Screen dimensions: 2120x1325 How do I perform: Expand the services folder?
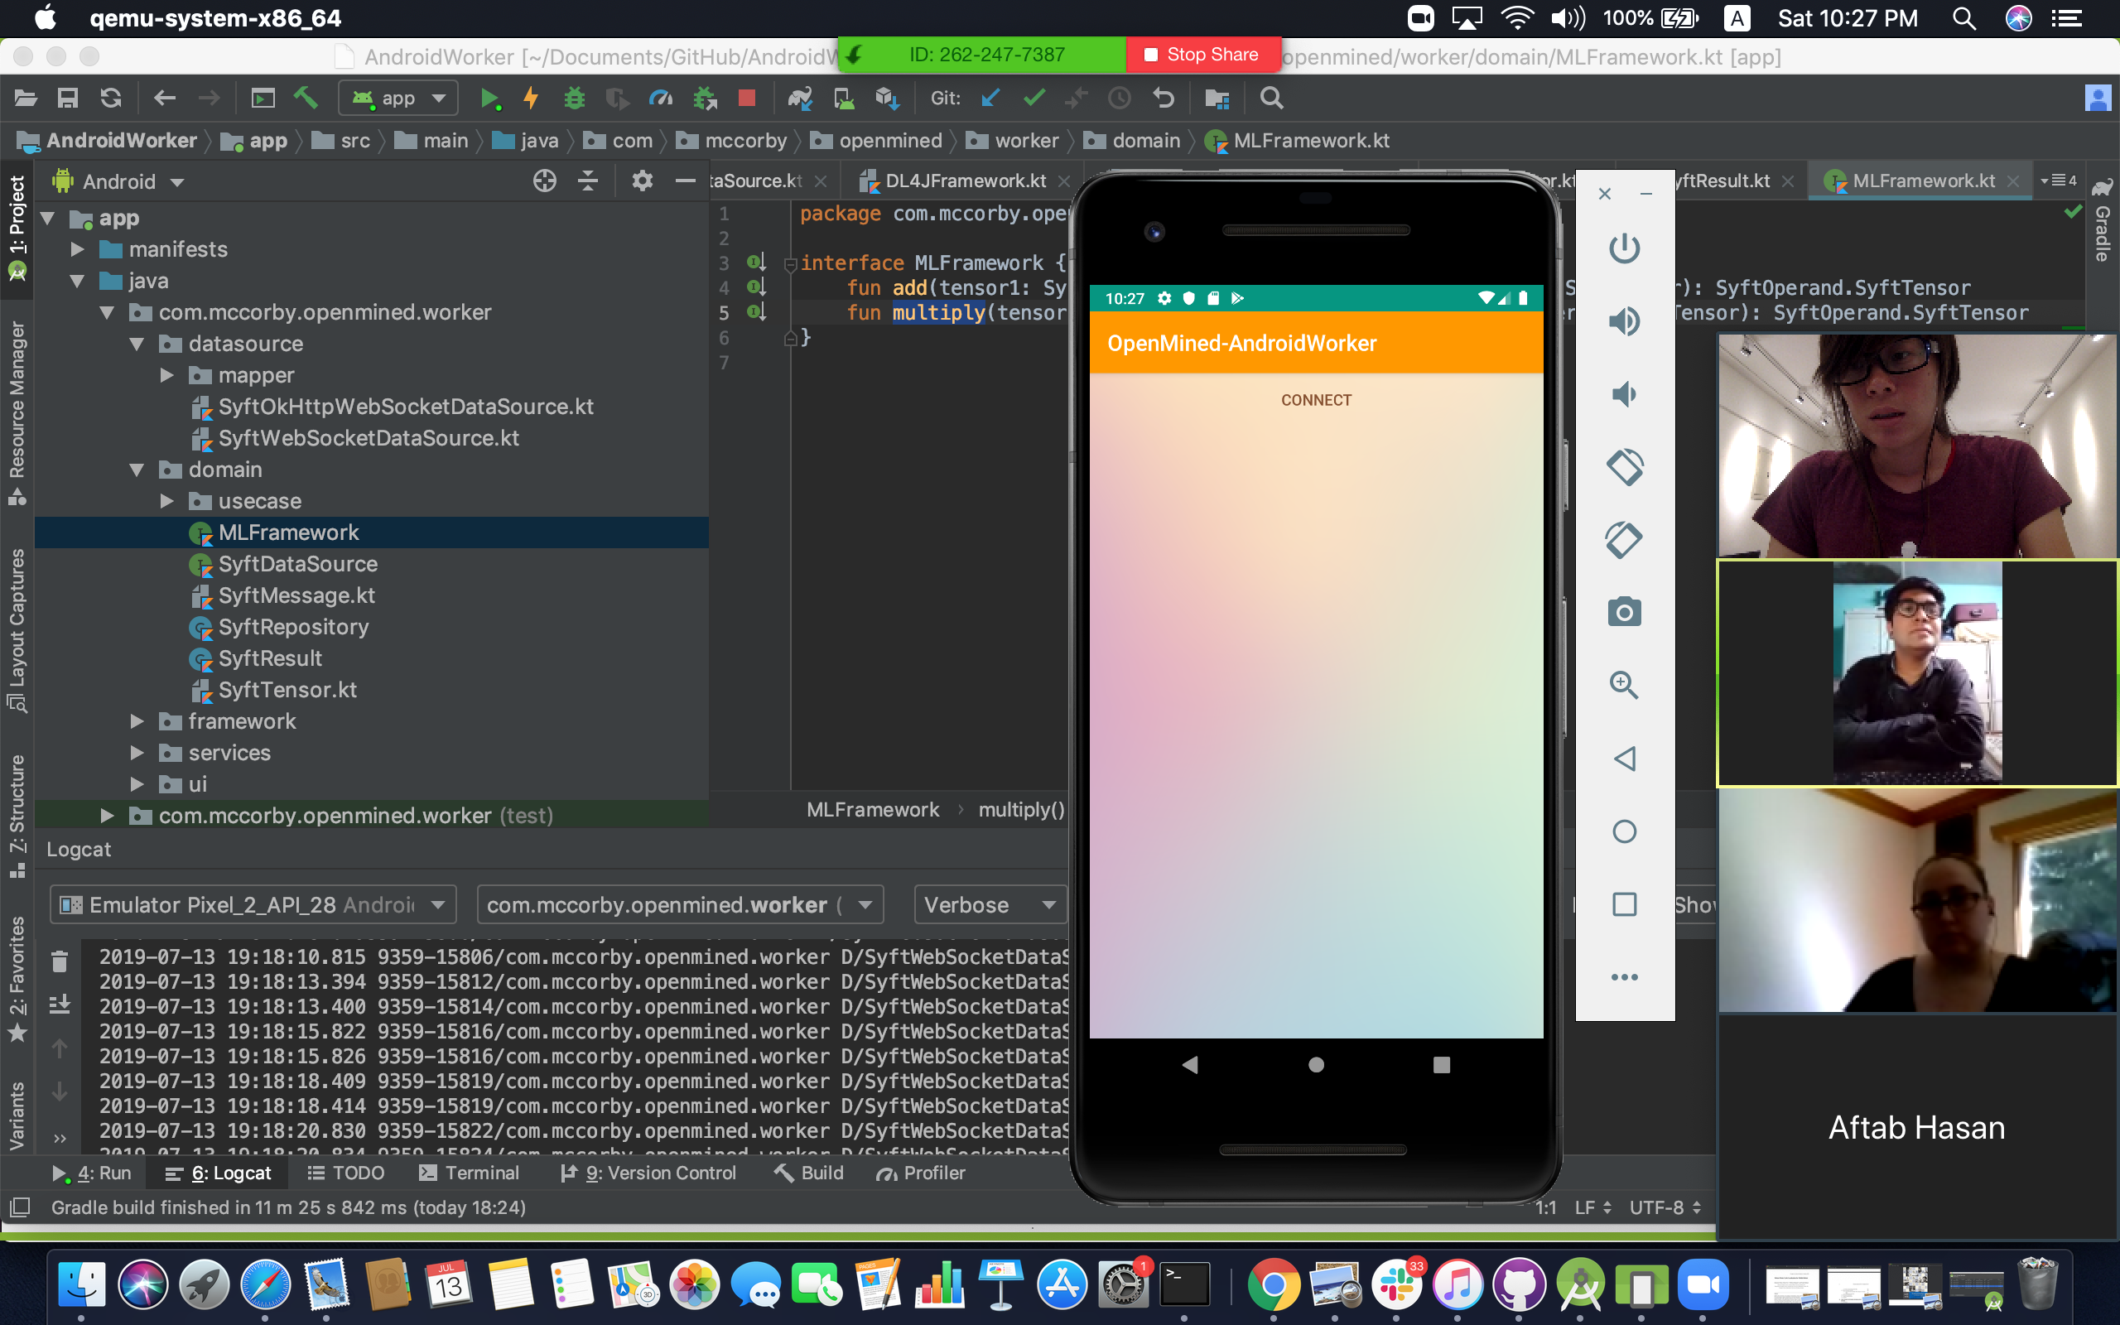pyautogui.click(x=137, y=754)
